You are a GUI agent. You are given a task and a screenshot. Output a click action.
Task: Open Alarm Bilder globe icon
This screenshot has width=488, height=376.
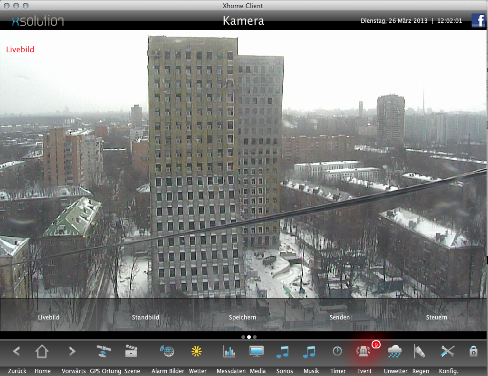click(x=167, y=352)
